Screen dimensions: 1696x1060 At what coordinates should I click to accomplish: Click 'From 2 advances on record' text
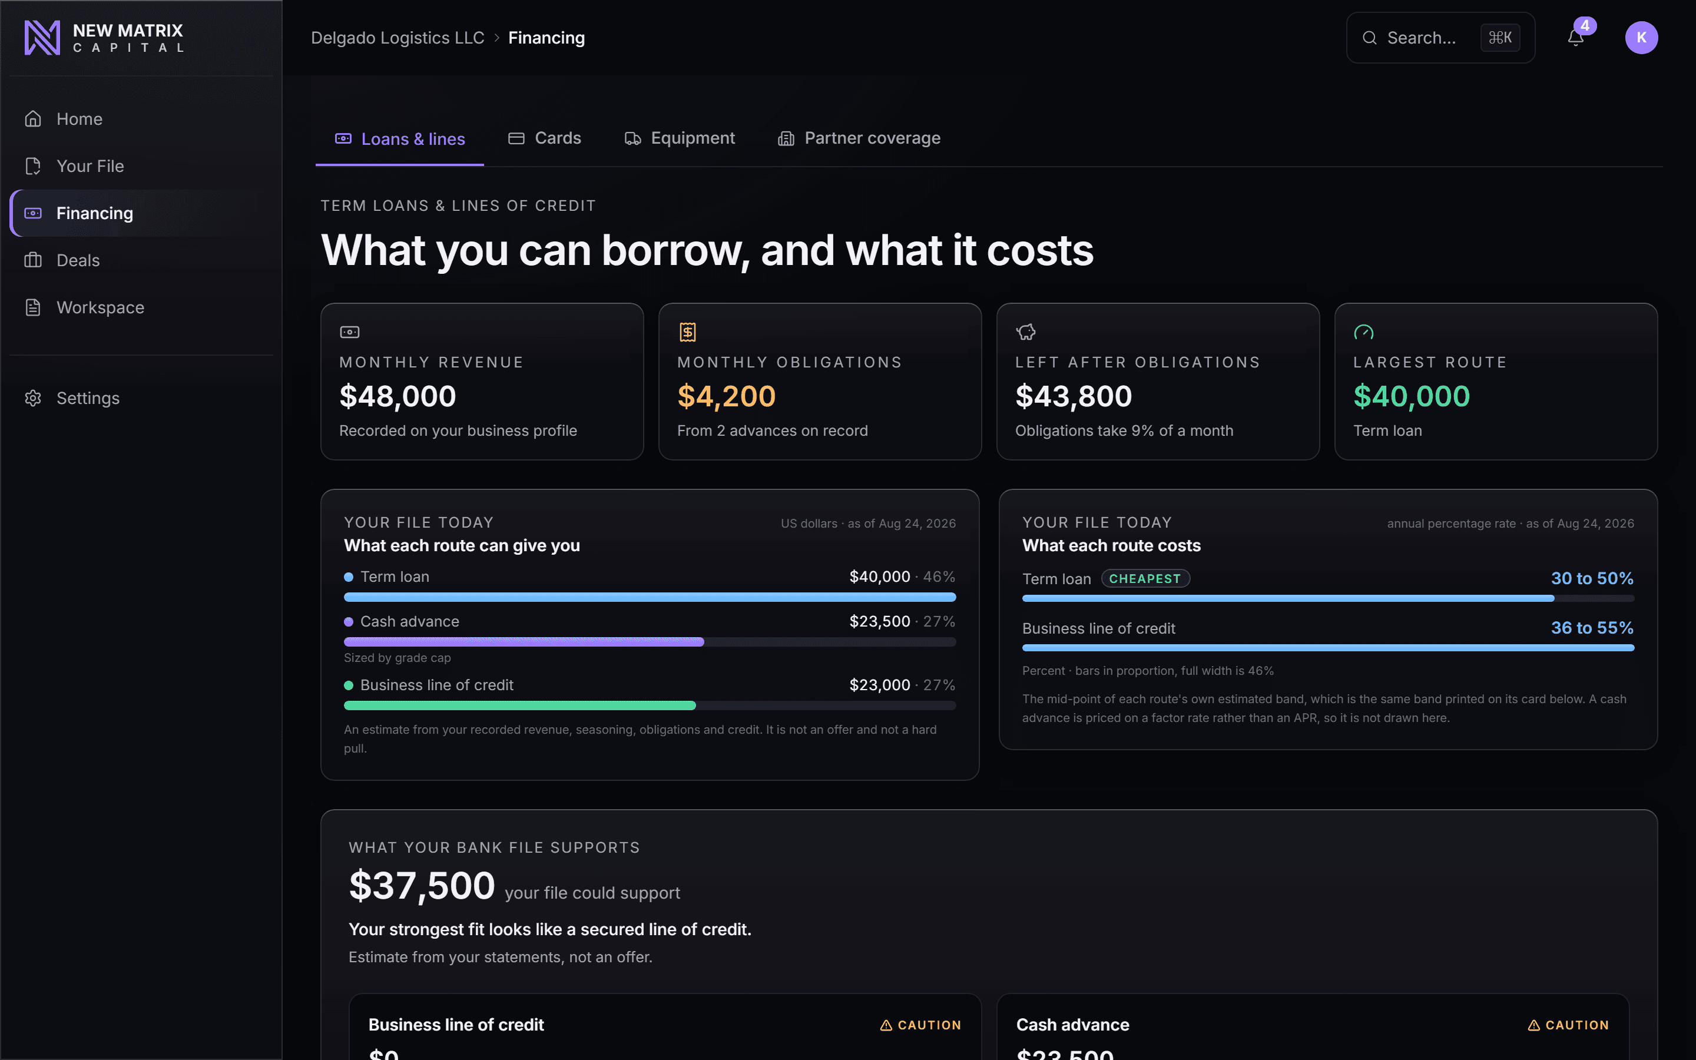tap(772, 430)
